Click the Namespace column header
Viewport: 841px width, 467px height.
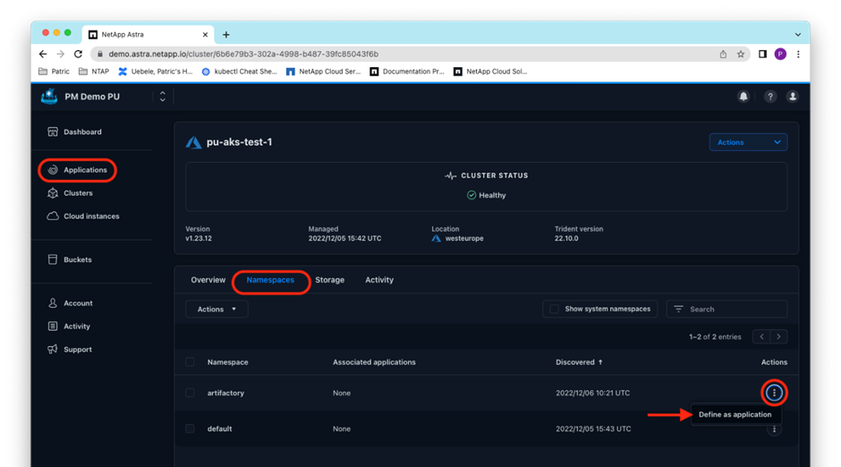[227, 362]
